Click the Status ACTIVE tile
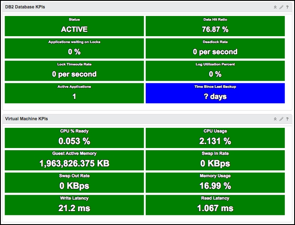 click(x=74, y=26)
